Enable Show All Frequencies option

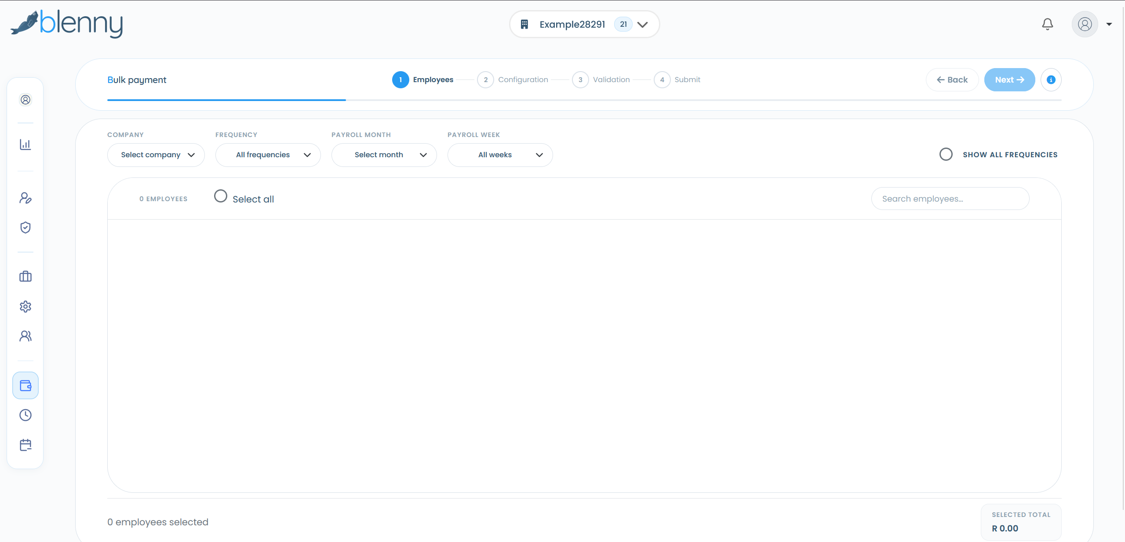[946, 154]
